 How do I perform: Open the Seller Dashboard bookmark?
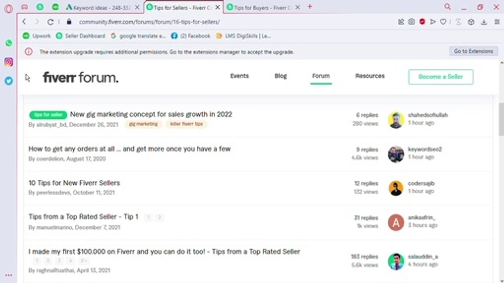tap(80, 36)
